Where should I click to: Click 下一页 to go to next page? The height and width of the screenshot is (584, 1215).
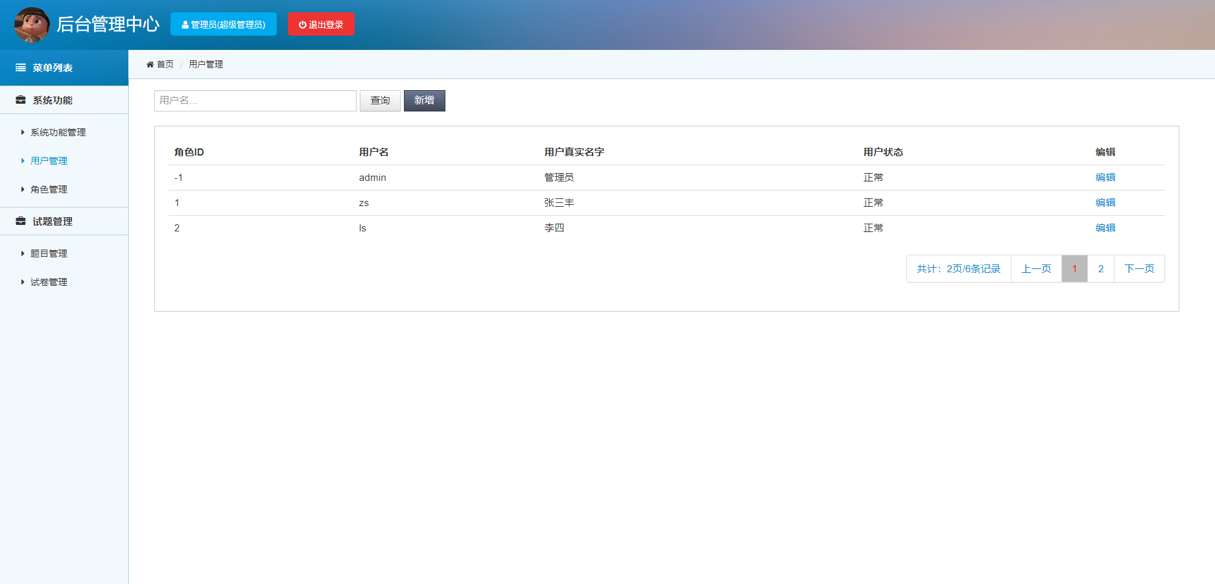click(1139, 268)
